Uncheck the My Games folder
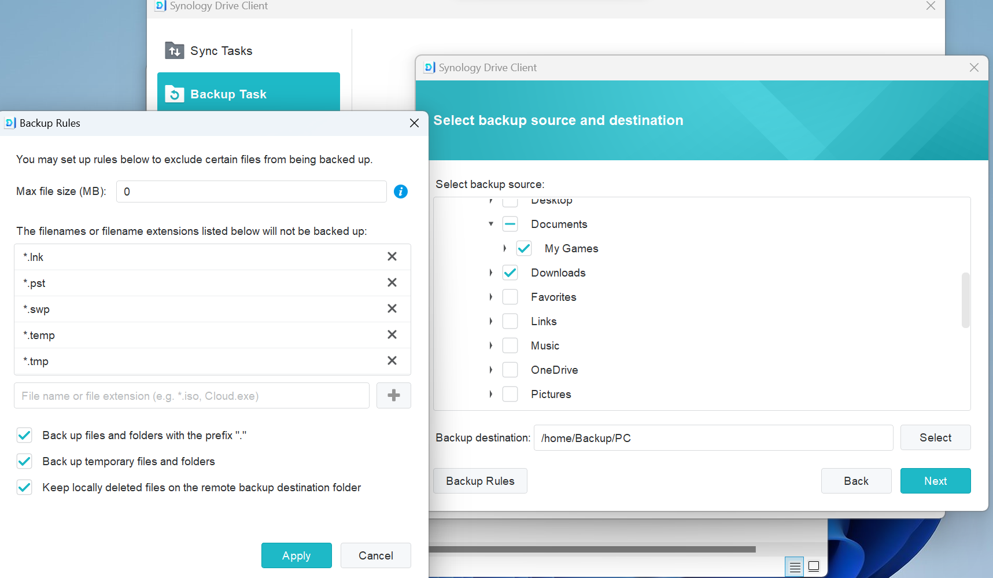The height and width of the screenshot is (578, 993). point(524,248)
